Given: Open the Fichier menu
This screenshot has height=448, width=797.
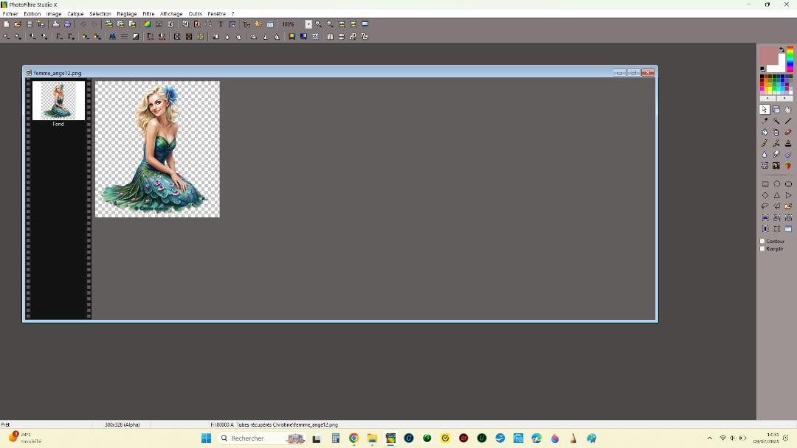Looking at the screenshot, I should 10,14.
